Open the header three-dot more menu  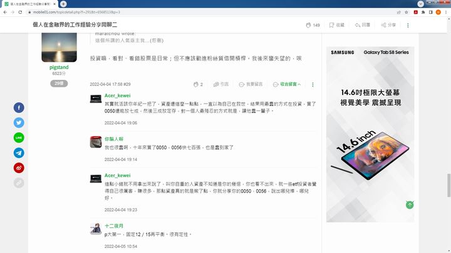[408, 25]
